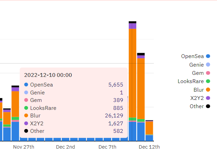
Task: Click the Nov 27th bar's orange Blur segment
Action: tap(15, 104)
